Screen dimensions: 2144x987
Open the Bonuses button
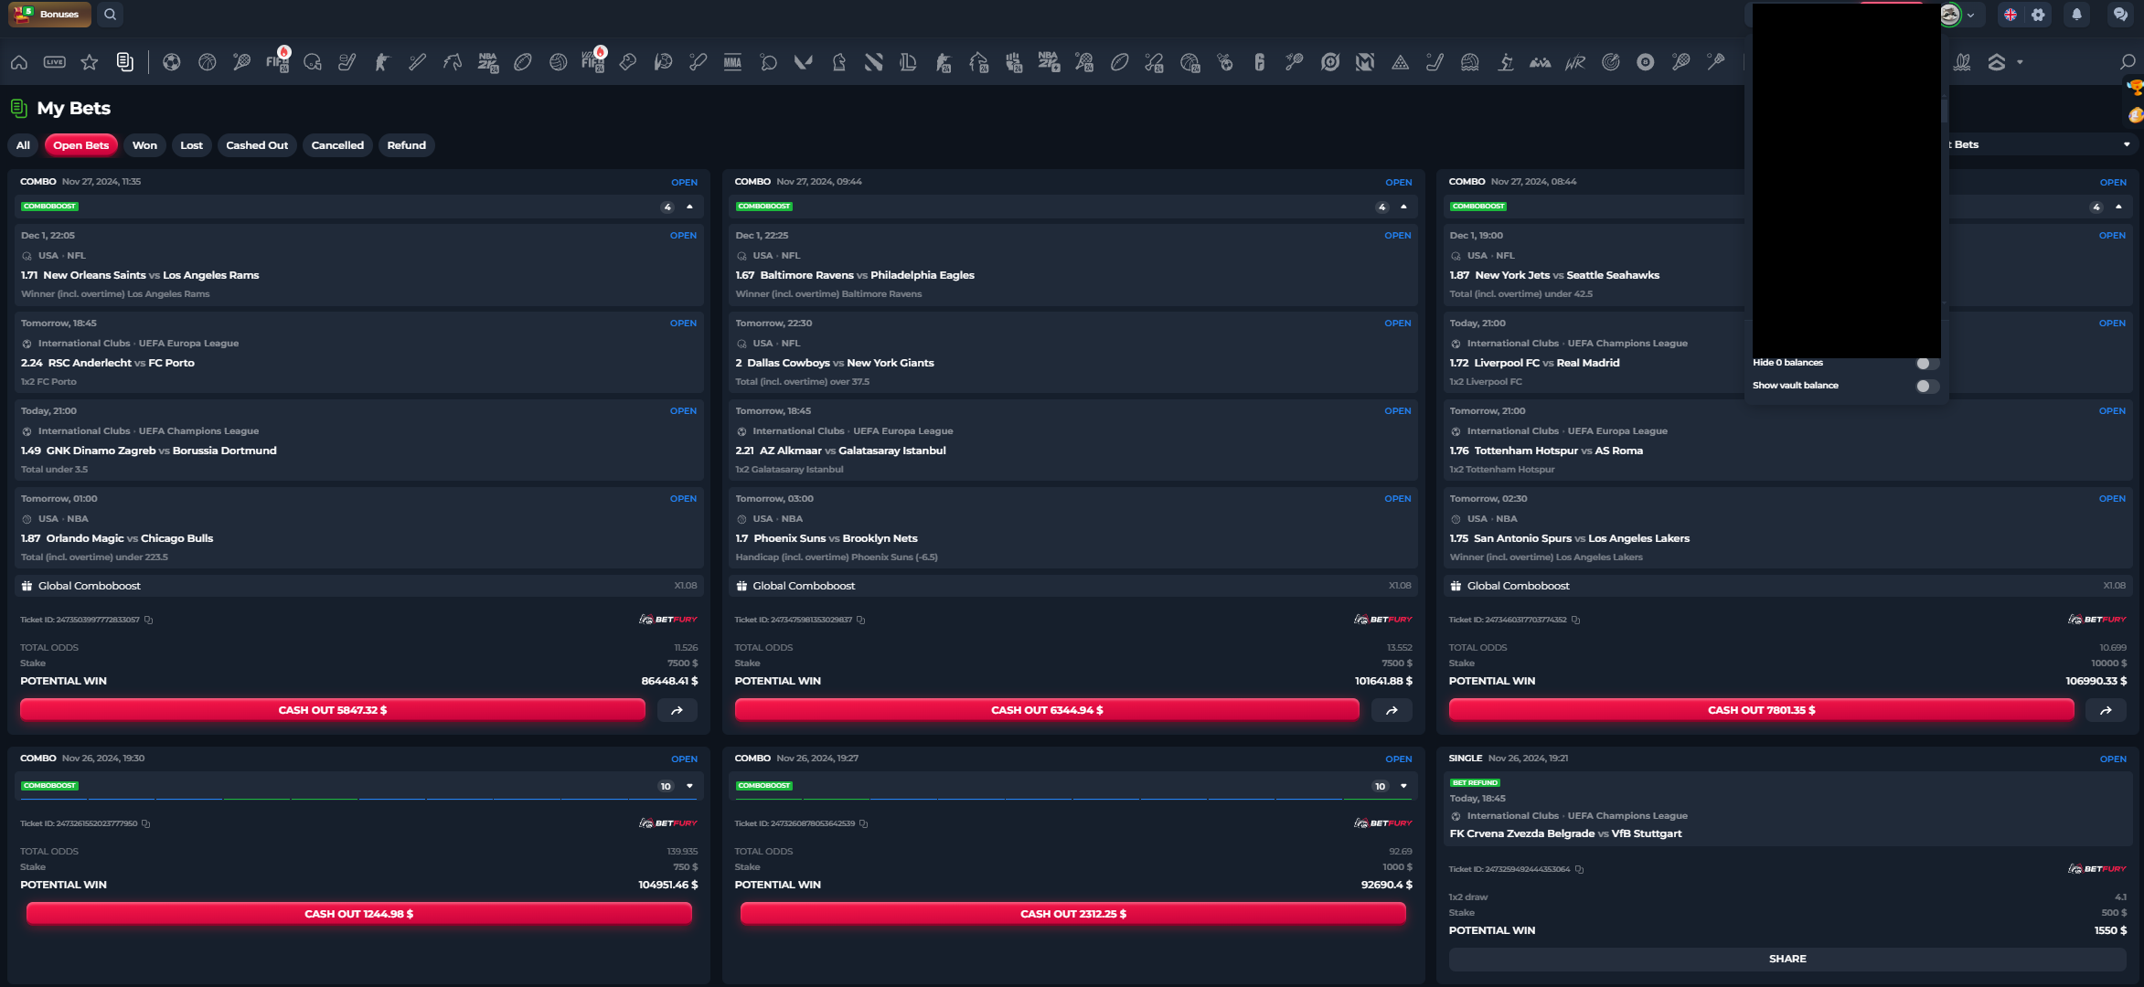(49, 15)
